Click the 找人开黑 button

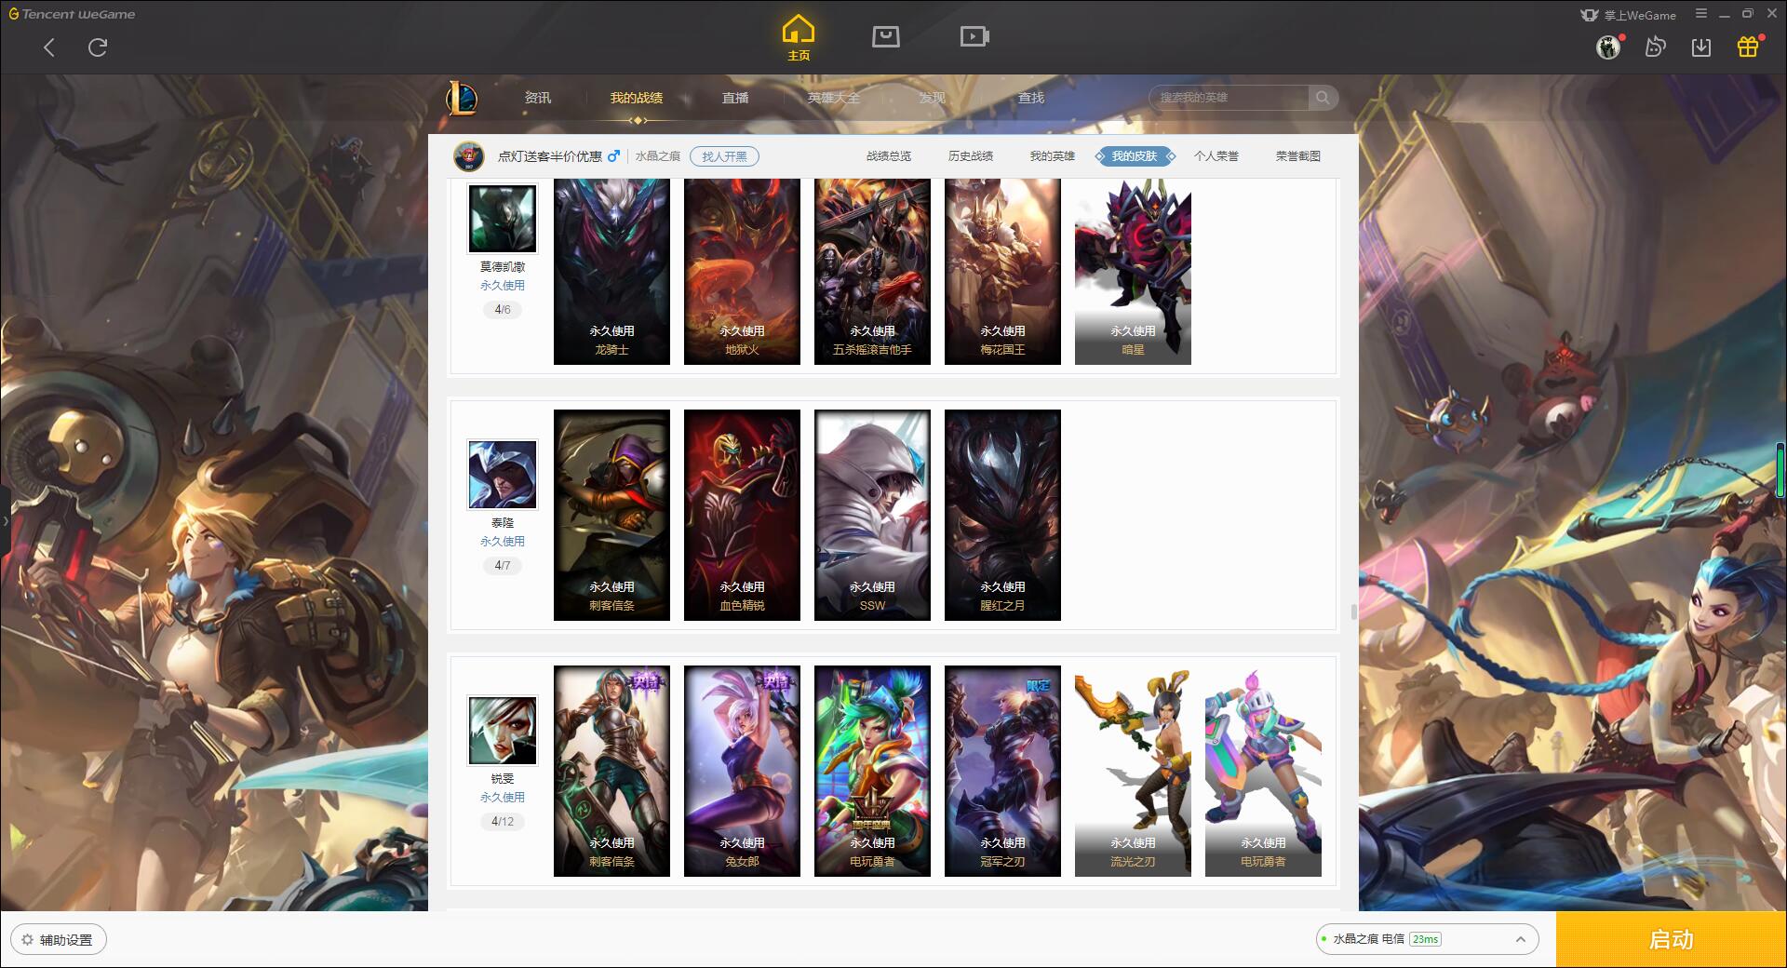click(724, 156)
